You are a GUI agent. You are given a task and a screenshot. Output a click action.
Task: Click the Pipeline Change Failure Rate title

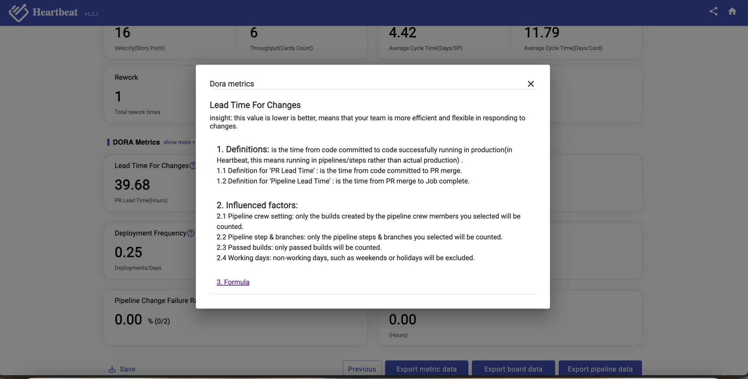coord(155,300)
